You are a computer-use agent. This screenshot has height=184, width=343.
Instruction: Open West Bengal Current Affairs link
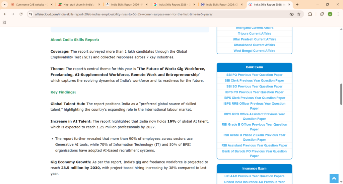[x=254, y=51]
